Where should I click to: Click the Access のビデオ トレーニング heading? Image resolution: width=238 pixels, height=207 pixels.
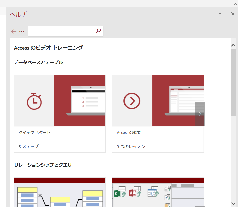[x=48, y=48]
